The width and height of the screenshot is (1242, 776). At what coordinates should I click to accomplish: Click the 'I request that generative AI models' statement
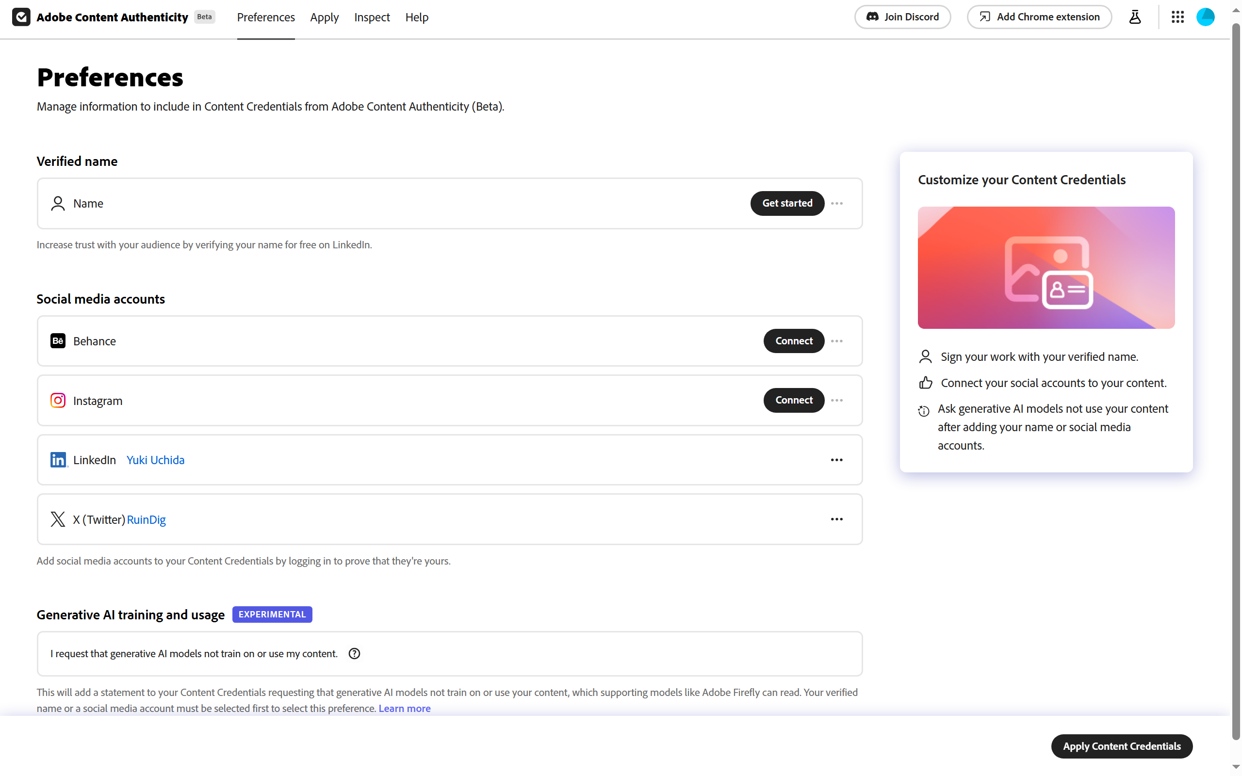(194, 653)
